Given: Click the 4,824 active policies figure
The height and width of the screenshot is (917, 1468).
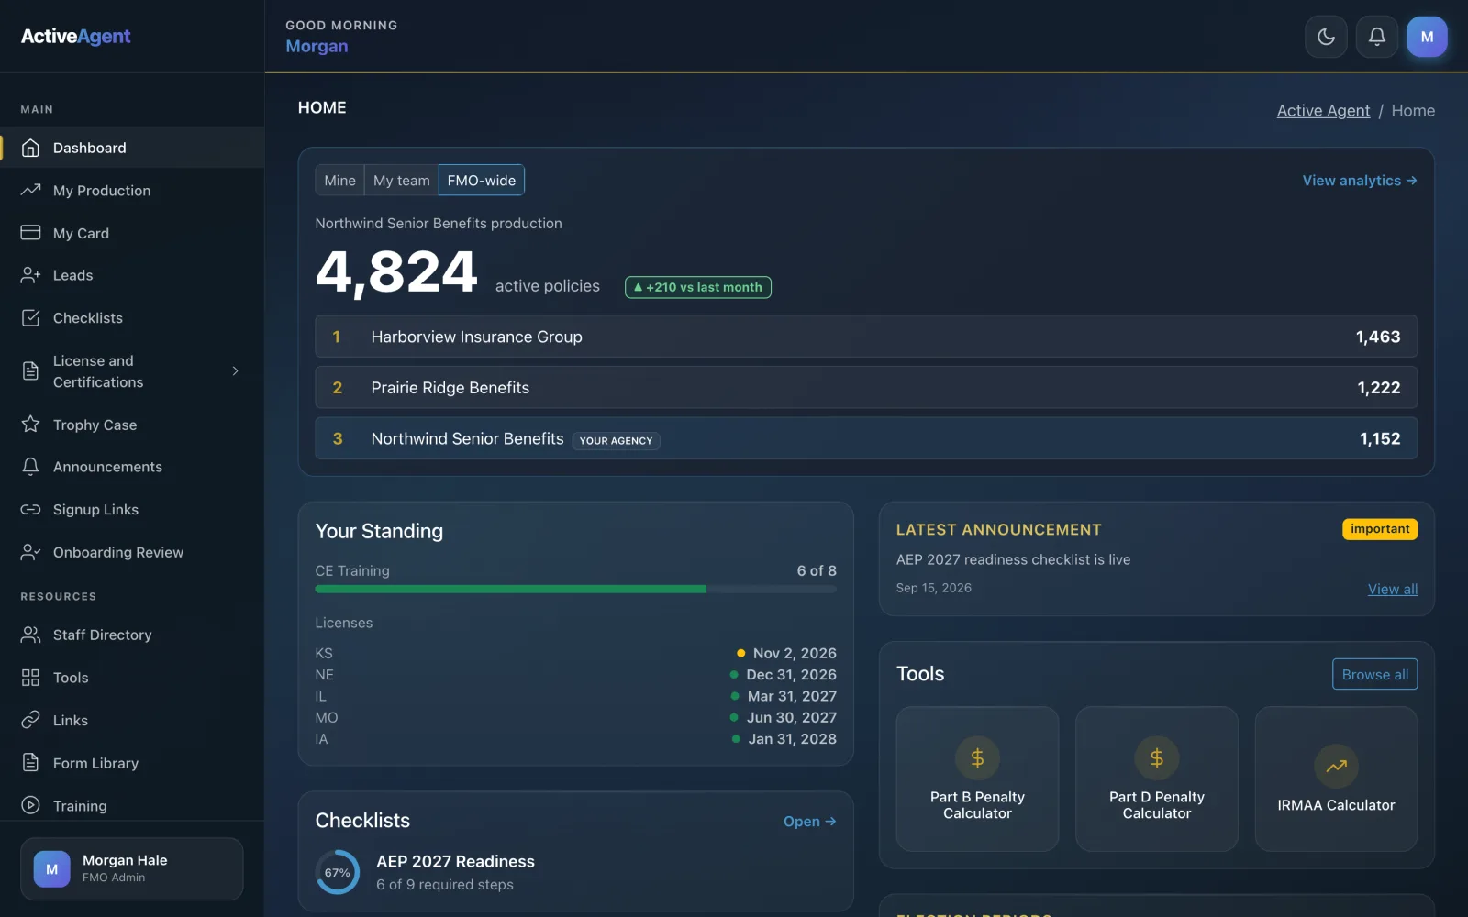Looking at the screenshot, I should point(396,272).
